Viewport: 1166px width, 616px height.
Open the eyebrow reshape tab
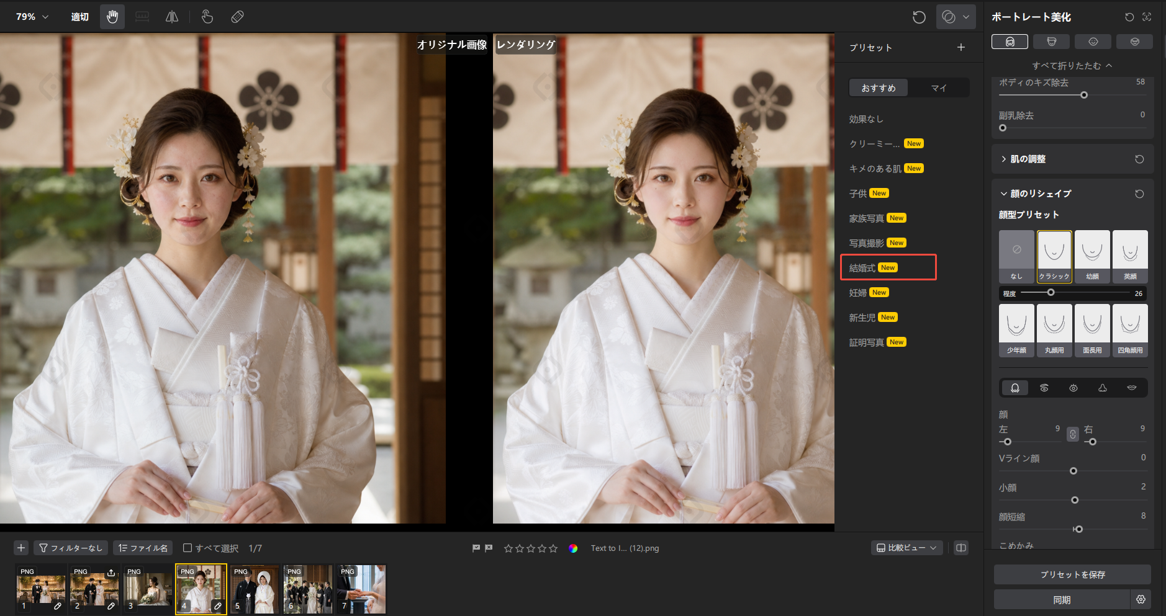[x=1044, y=388]
